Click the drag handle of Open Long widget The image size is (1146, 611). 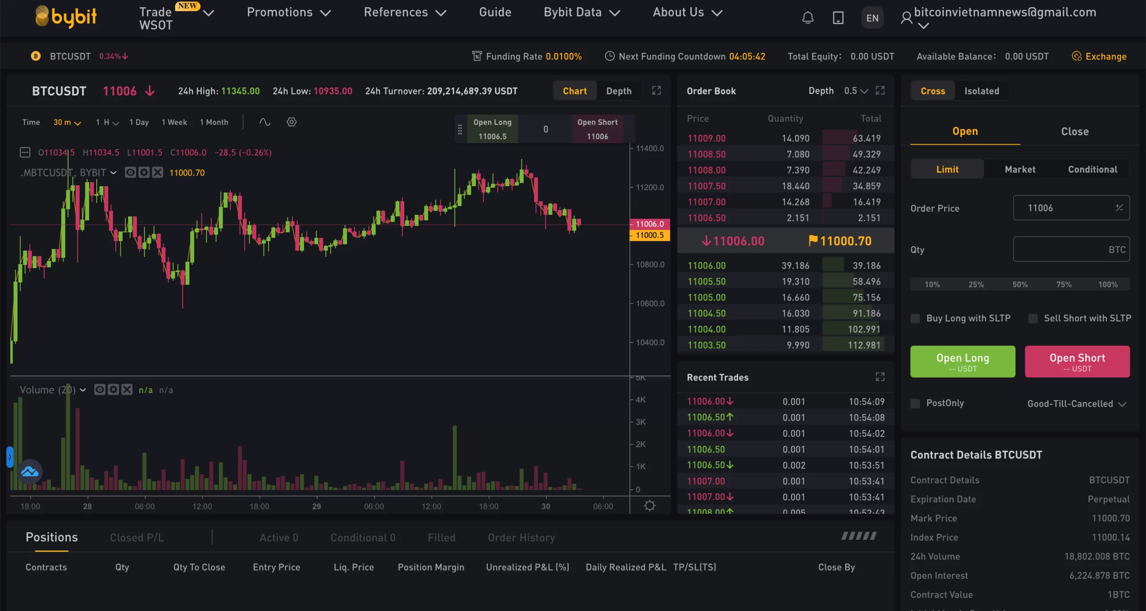tap(460, 129)
